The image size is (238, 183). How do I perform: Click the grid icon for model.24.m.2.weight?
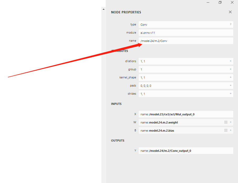click(226, 122)
